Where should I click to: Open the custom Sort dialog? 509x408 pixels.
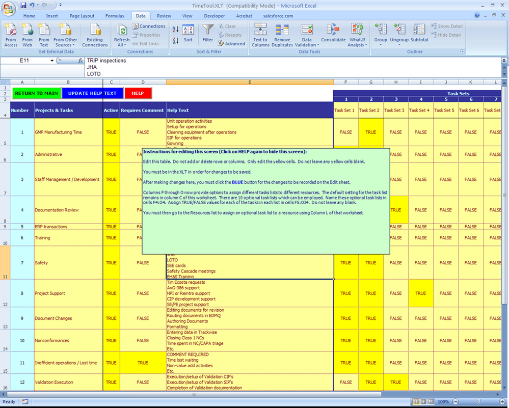[188, 34]
